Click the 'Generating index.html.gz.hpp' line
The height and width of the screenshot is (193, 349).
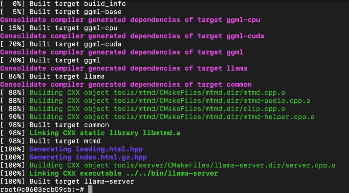pos(74,157)
